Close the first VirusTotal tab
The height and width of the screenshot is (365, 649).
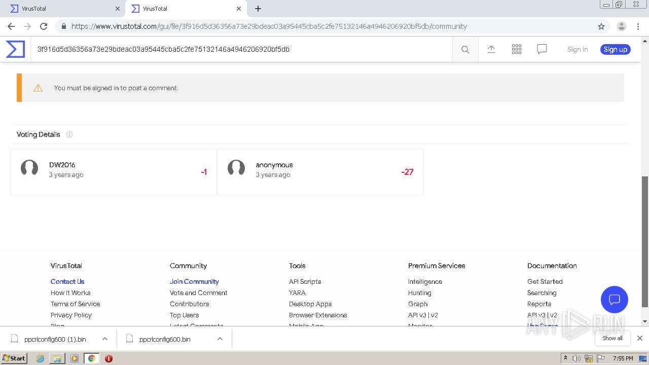(118, 9)
